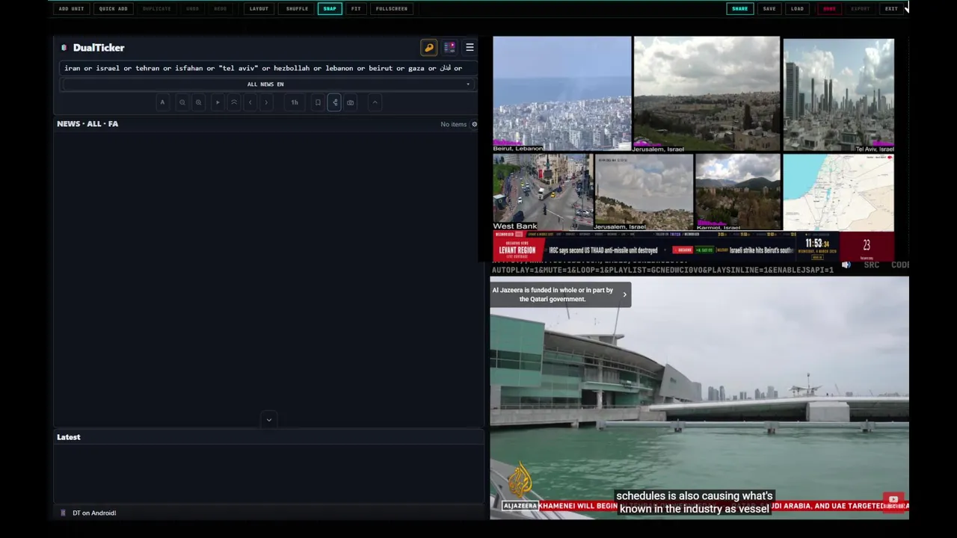
Task: Click the EXIT button
Action: pos(891,9)
